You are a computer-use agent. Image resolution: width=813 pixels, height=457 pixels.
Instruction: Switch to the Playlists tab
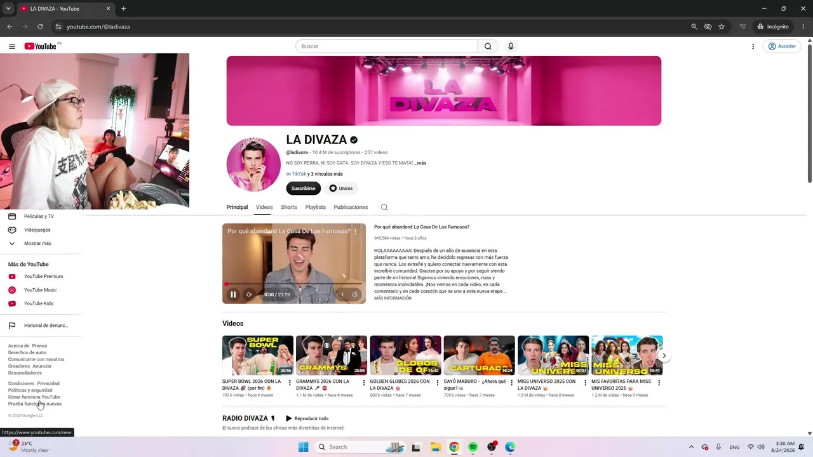pyautogui.click(x=315, y=208)
